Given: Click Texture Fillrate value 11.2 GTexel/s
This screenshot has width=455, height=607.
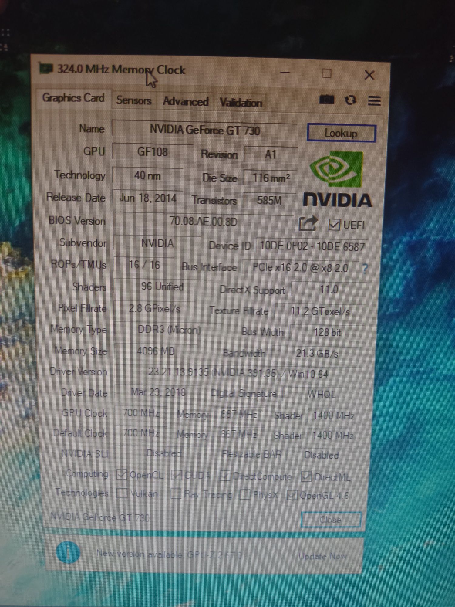Looking at the screenshot, I should point(320,311).
